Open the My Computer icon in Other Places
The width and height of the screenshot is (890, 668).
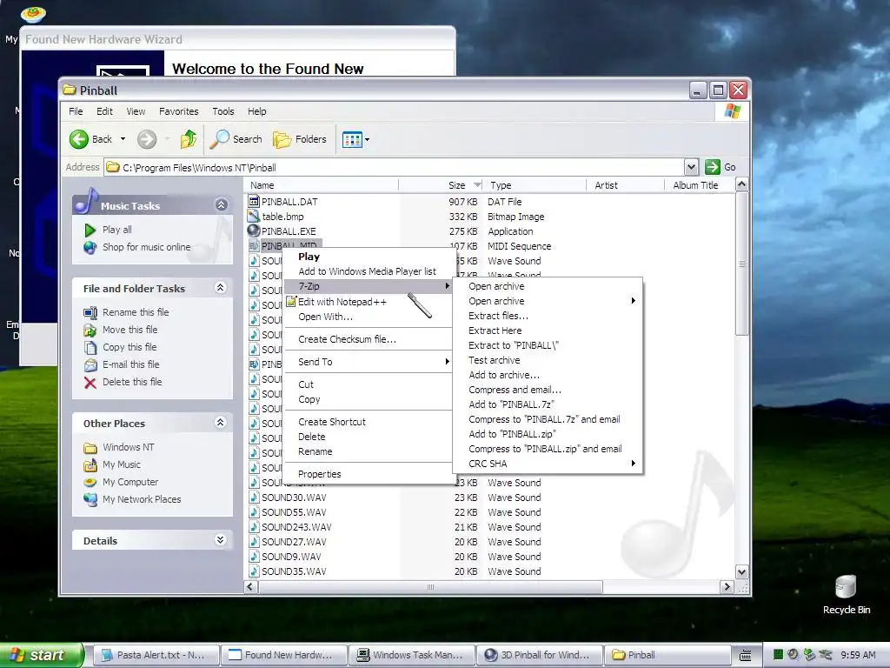(90, 482)
